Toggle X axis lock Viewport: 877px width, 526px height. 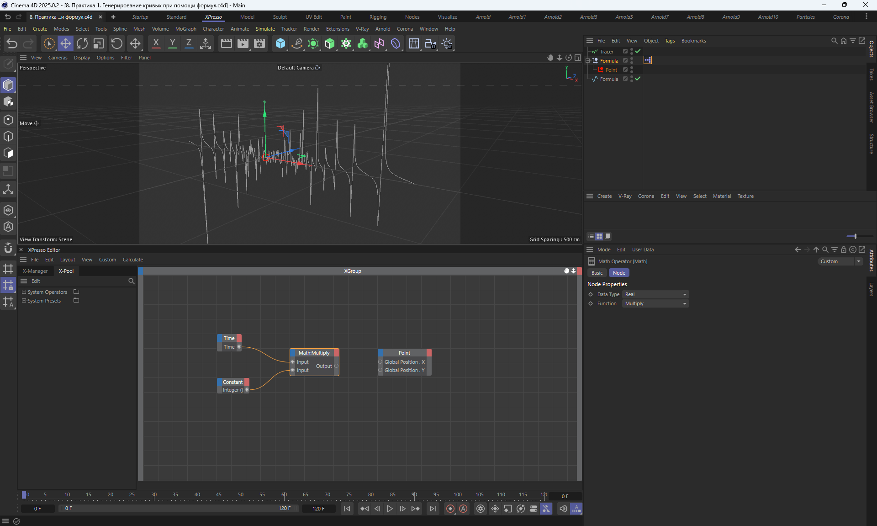[x=156, y=43]
